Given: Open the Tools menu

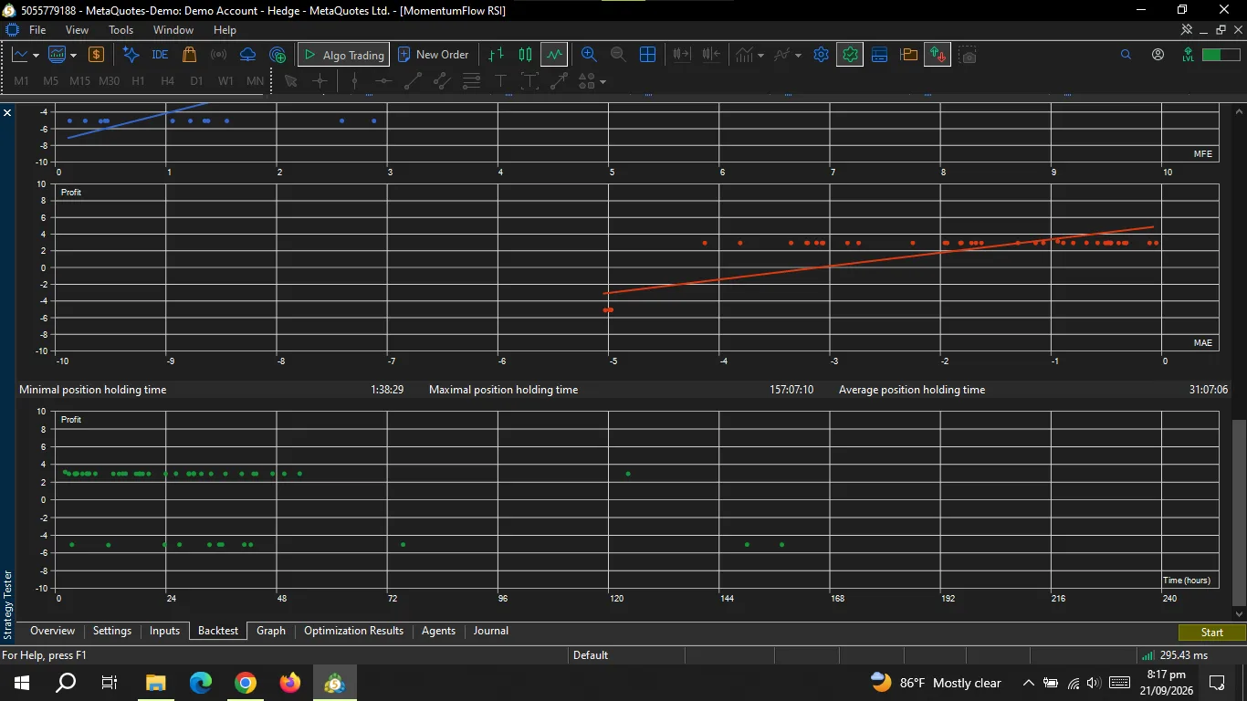Looking at the screenshot, I should click(x=121, y=30).
